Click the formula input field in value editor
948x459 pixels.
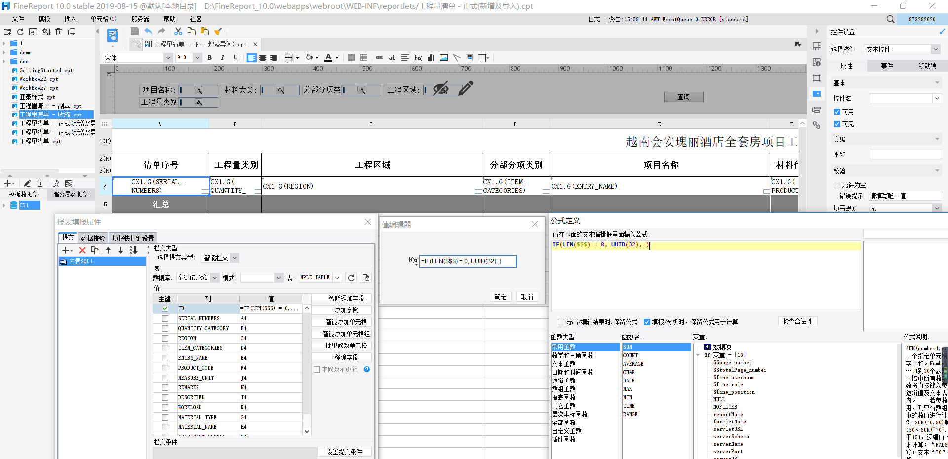pyautogui.click(x=468, y=261)
